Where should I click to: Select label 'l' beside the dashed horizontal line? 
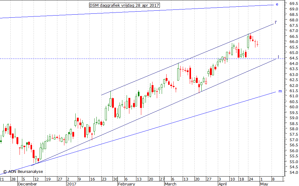click(x=278, y=57)
